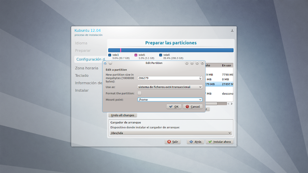Shade the dialog with the down-chevron titlebar button
The height and width of the screenshot is (173, 308).
[192, 63]
